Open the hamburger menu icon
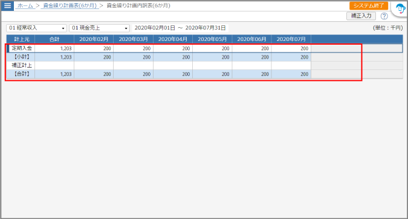Image resolution: width=408 pixels, height=219 pixels. tap(7, 5)
